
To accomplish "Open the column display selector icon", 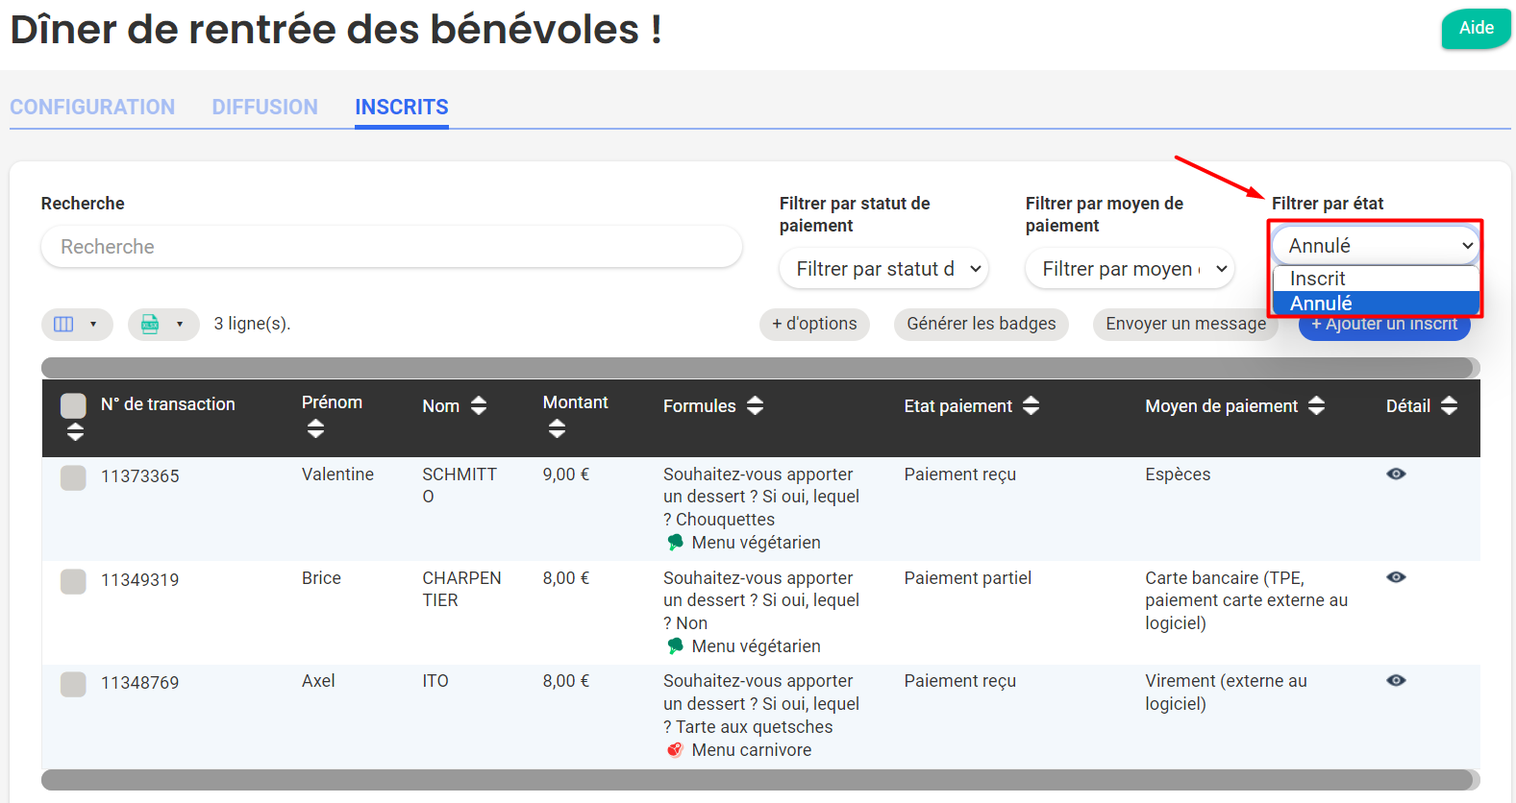I will [x=64, y=325].
